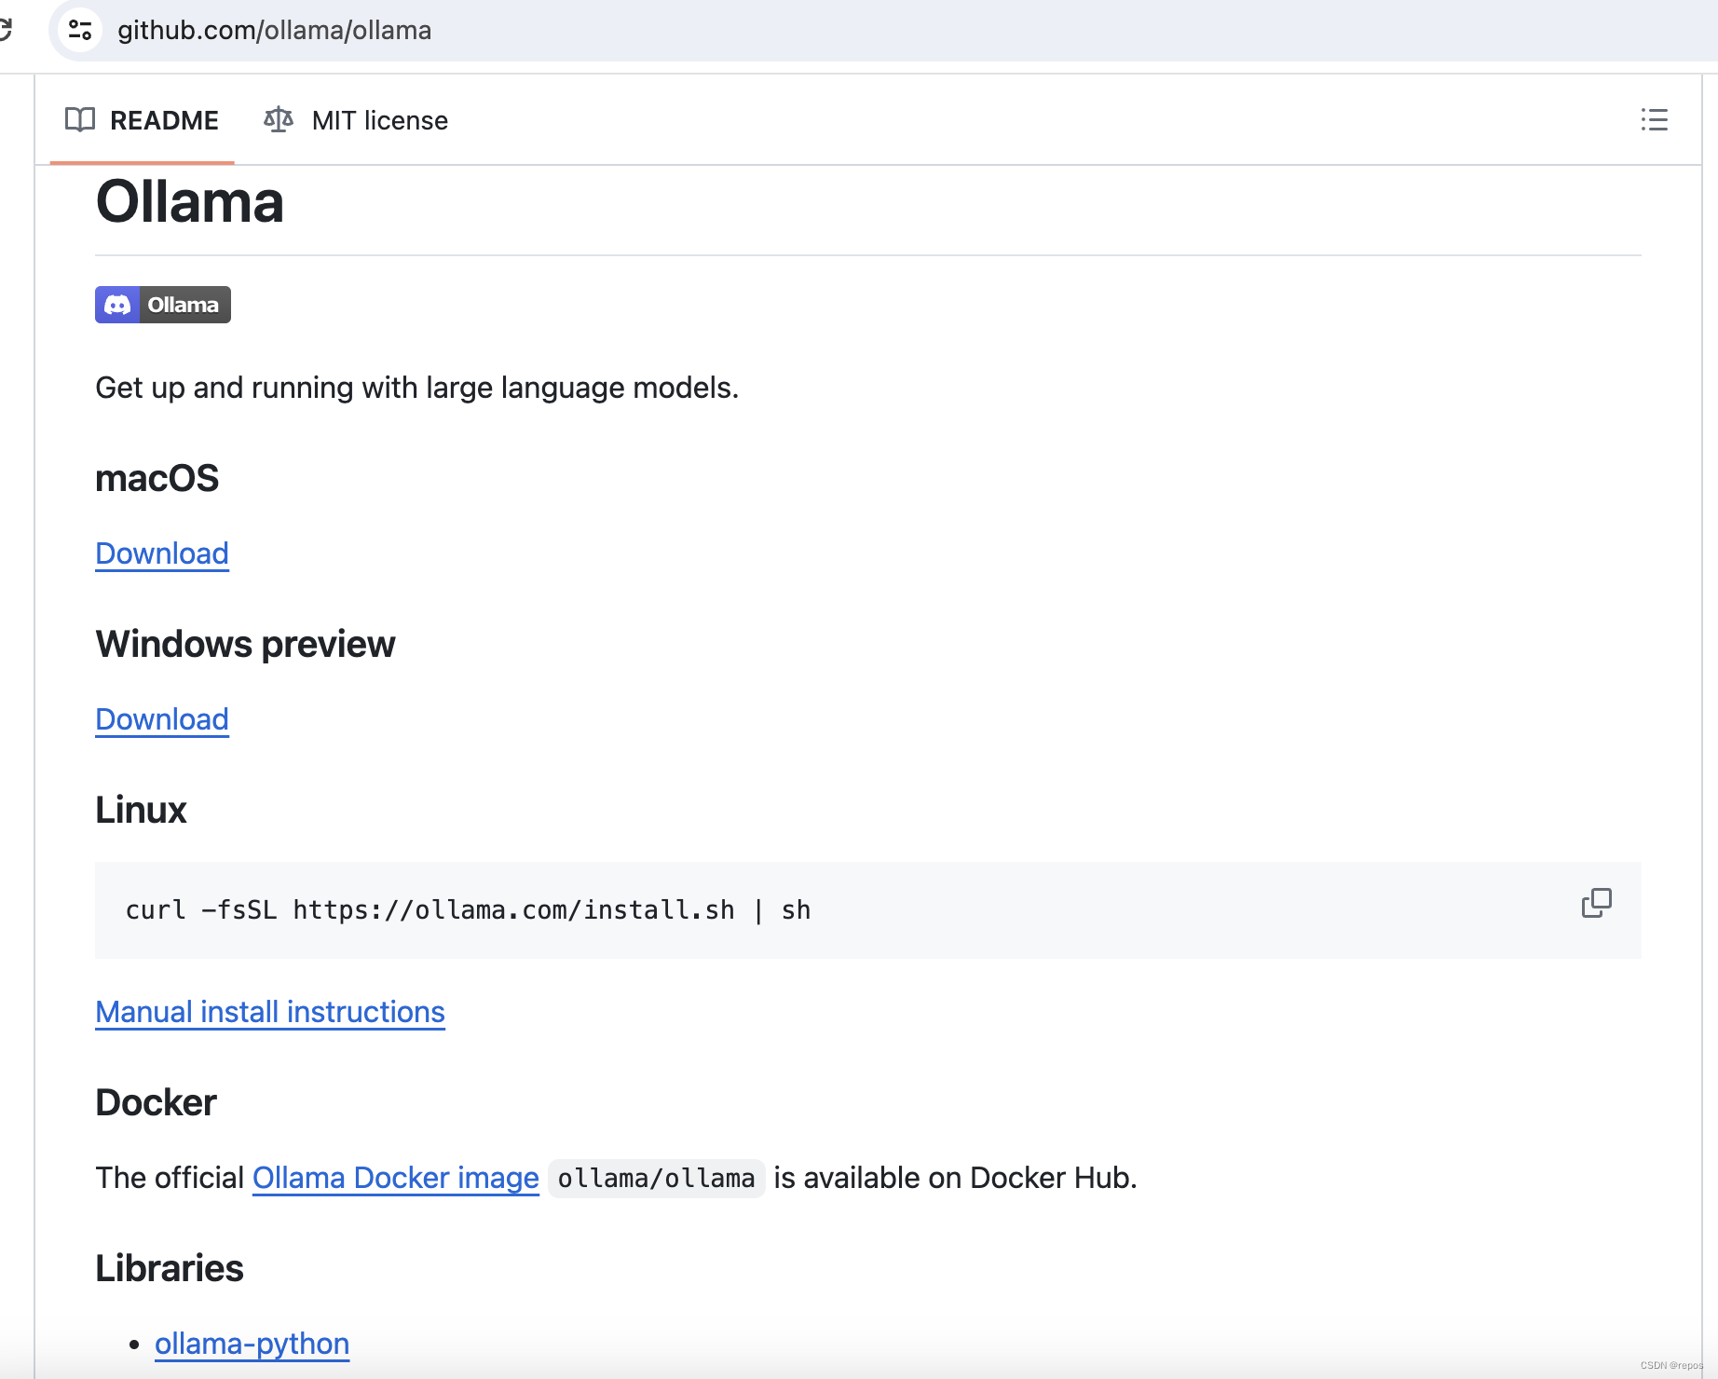Click the ollama/ollama inline code
The image size is (1718, 1379).
(x=656, y=1179)
